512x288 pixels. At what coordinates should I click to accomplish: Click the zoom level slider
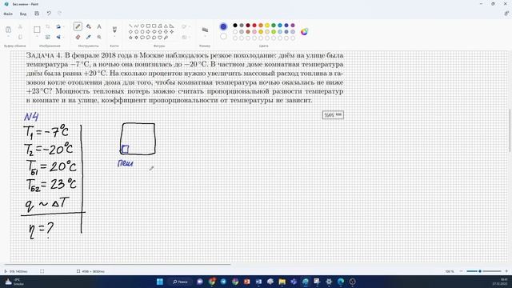pos(484,271)
